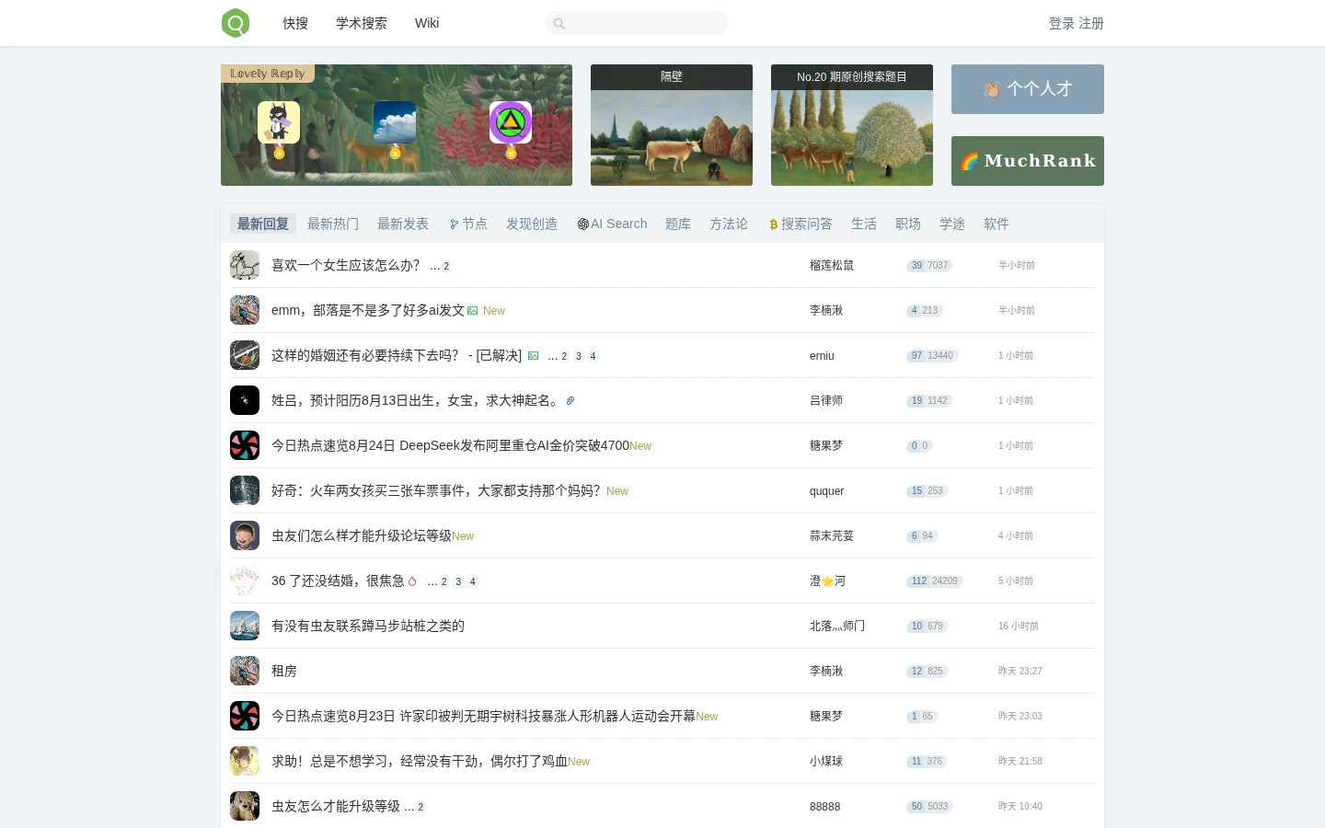This screenshot has height=828, width=1325.
Task: Click reply count badge 97 13440
Action: click(x=932, y=355)
